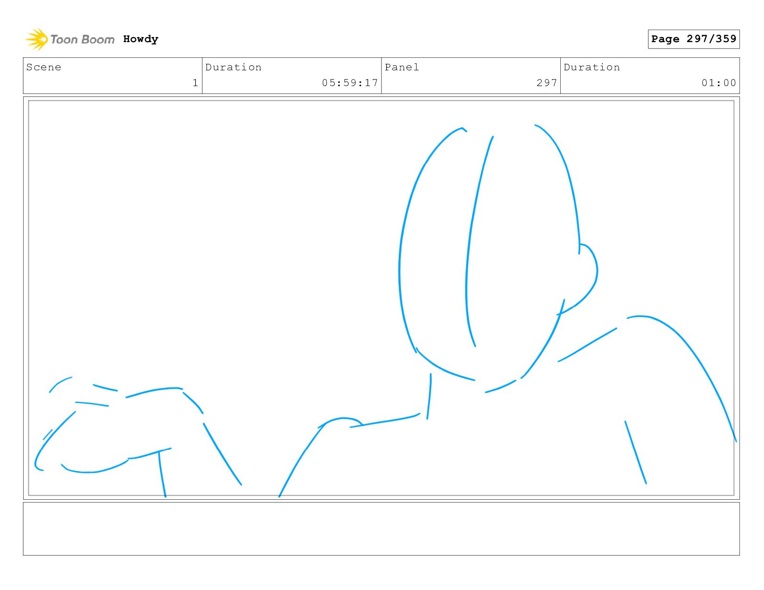Click the empty notes box below the panel
The width and height of the screenshot is (764, 590).
(x=381, y=529)
